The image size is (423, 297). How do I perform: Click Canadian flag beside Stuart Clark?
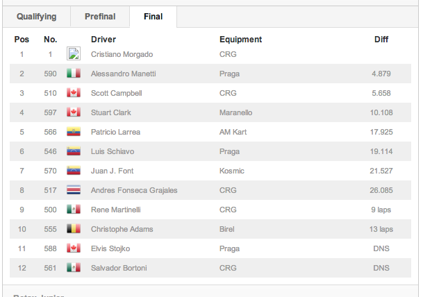73,112
